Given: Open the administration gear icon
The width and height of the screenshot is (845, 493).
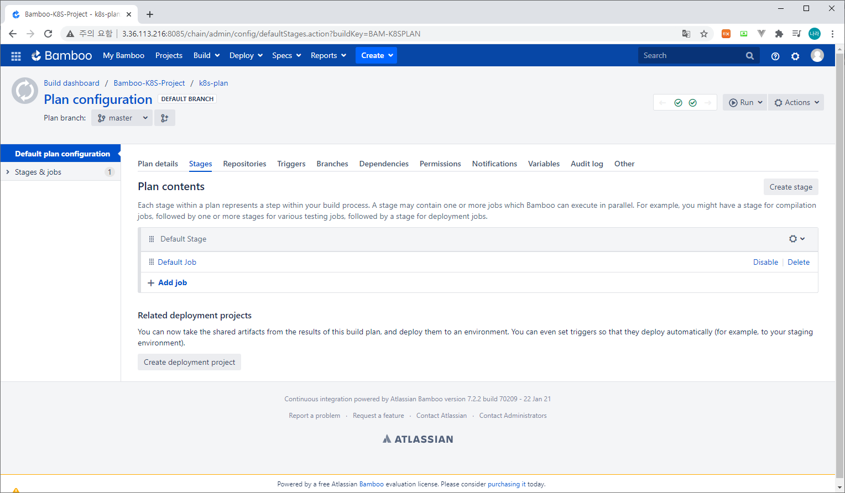Looking at the screenshot, I should [x=795, y=56].
